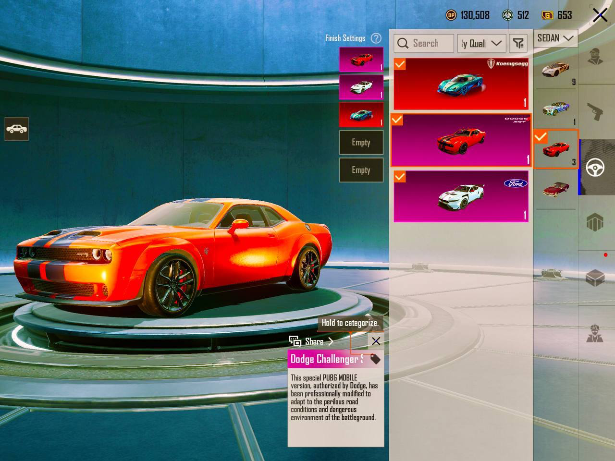Viewport: 615px width, 461px height.
Task: Click the price tag icon beside Dodge Challenger
Action: [375, 359]
